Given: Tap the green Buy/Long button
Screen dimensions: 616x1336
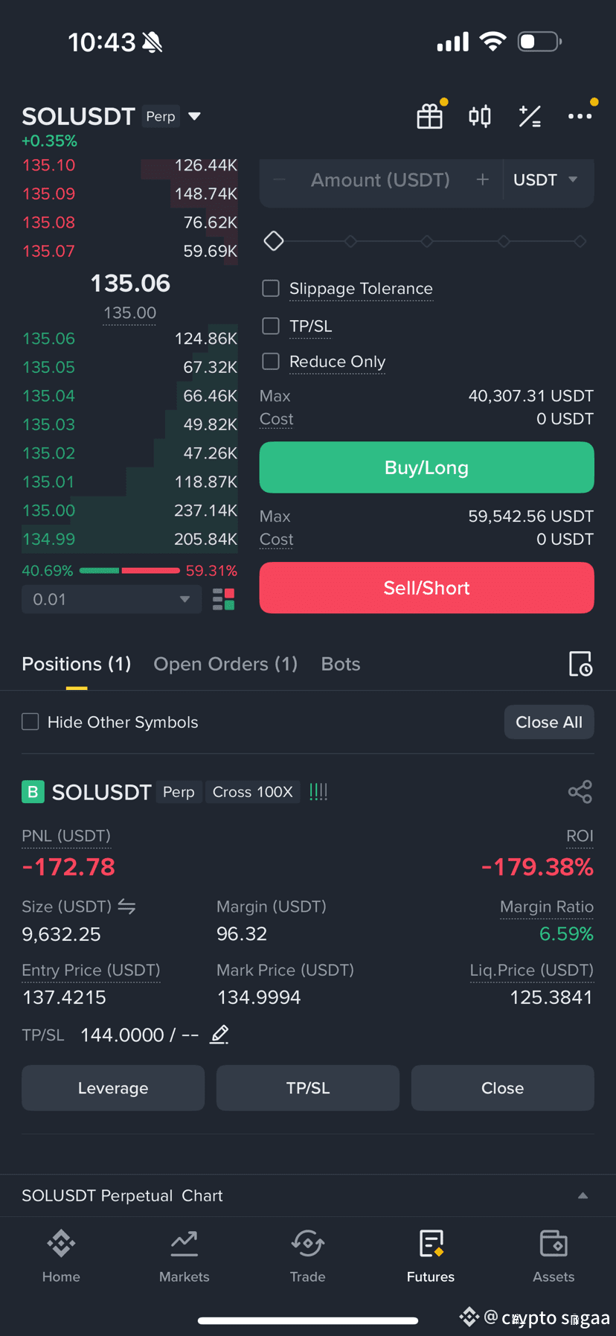Looking at the screenshot, I should pos(427,467).
